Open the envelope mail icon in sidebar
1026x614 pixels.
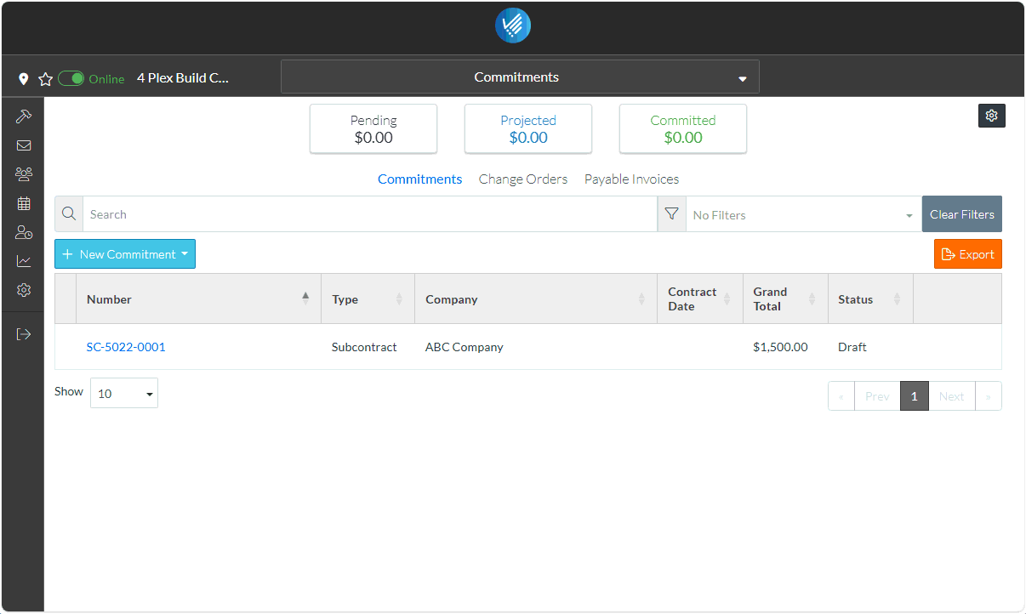[24, 145]
